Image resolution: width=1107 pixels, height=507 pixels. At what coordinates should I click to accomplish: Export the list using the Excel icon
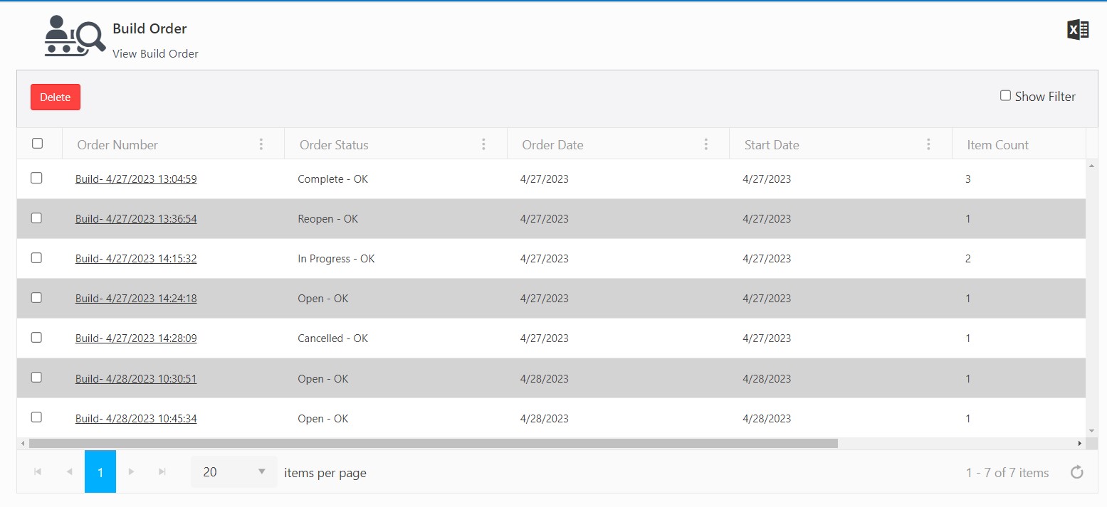[1078, 30]
